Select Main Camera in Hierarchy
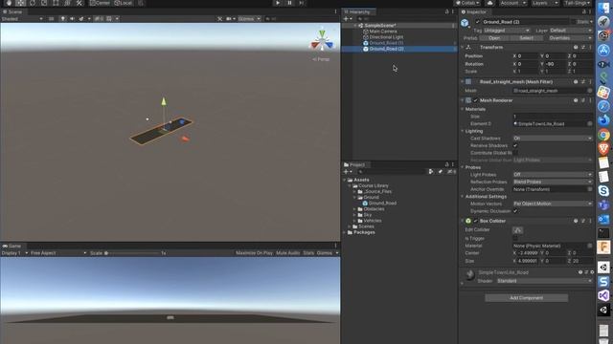The image size is (613, 344). (383, 32)
